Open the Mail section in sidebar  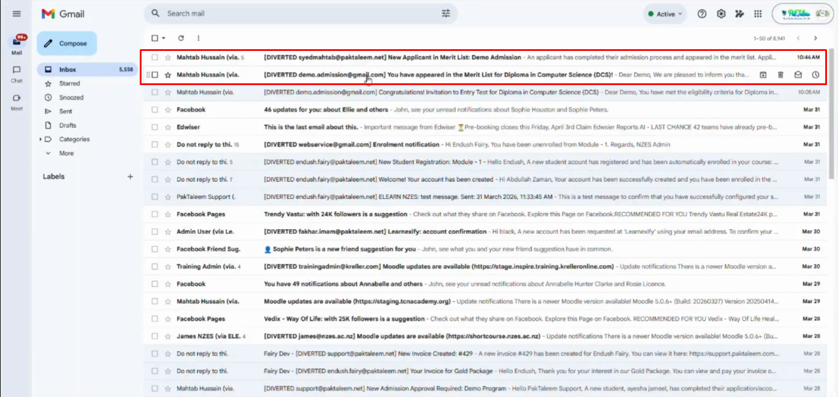pos(17,45)
